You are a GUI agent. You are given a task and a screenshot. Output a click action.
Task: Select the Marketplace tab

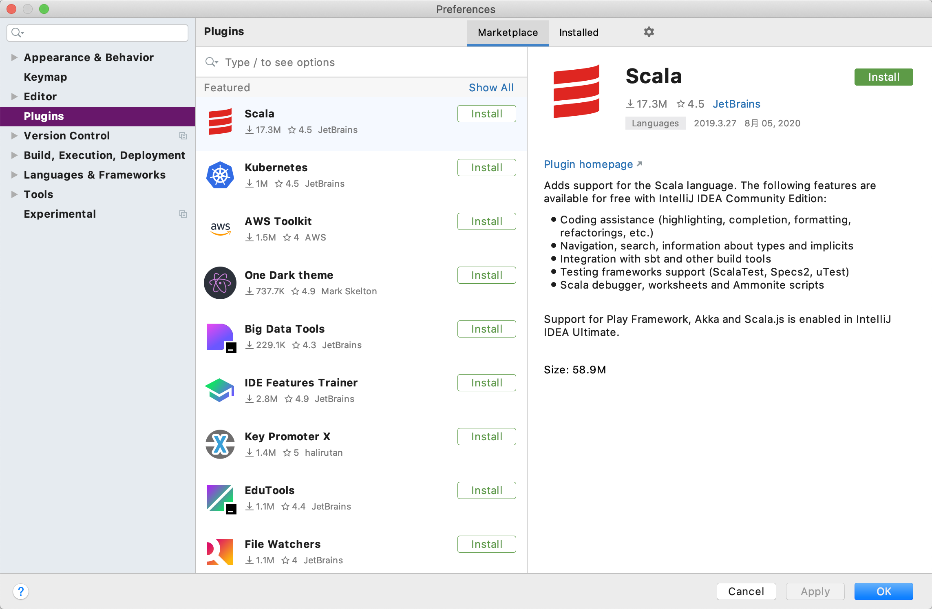coord(508,33)
